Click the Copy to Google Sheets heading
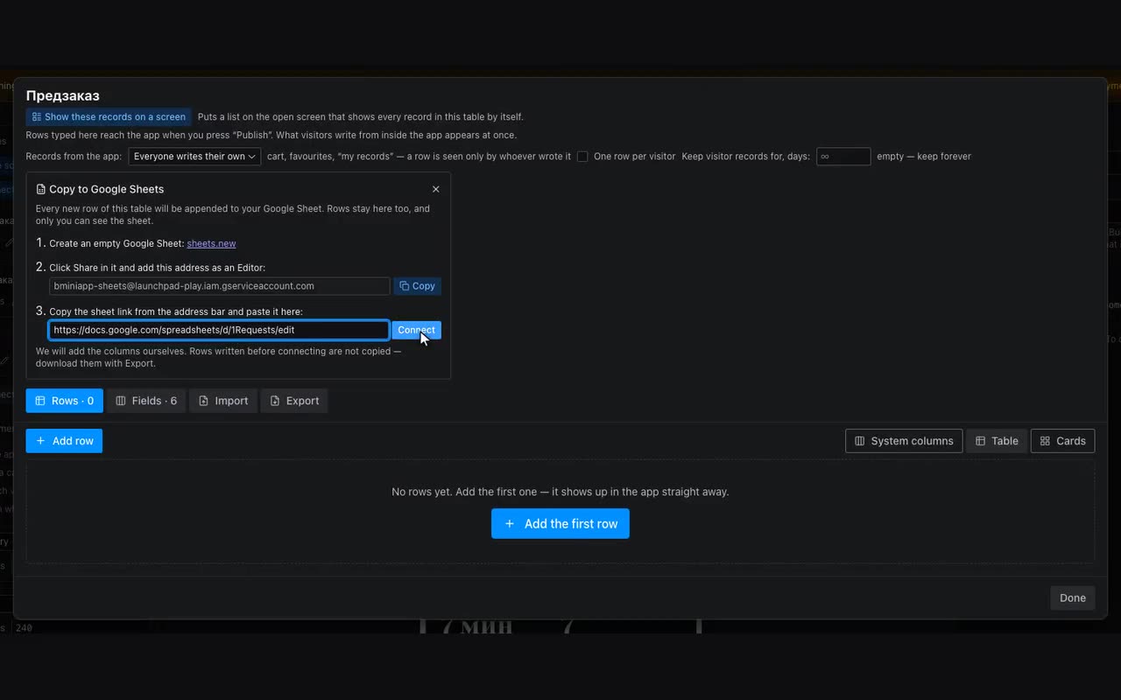The image size is (1121, 700). (106, 189)
